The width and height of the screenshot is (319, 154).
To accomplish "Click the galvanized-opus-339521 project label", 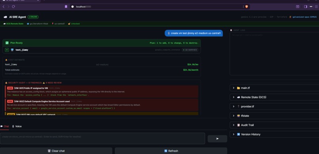I will (305, 17).
